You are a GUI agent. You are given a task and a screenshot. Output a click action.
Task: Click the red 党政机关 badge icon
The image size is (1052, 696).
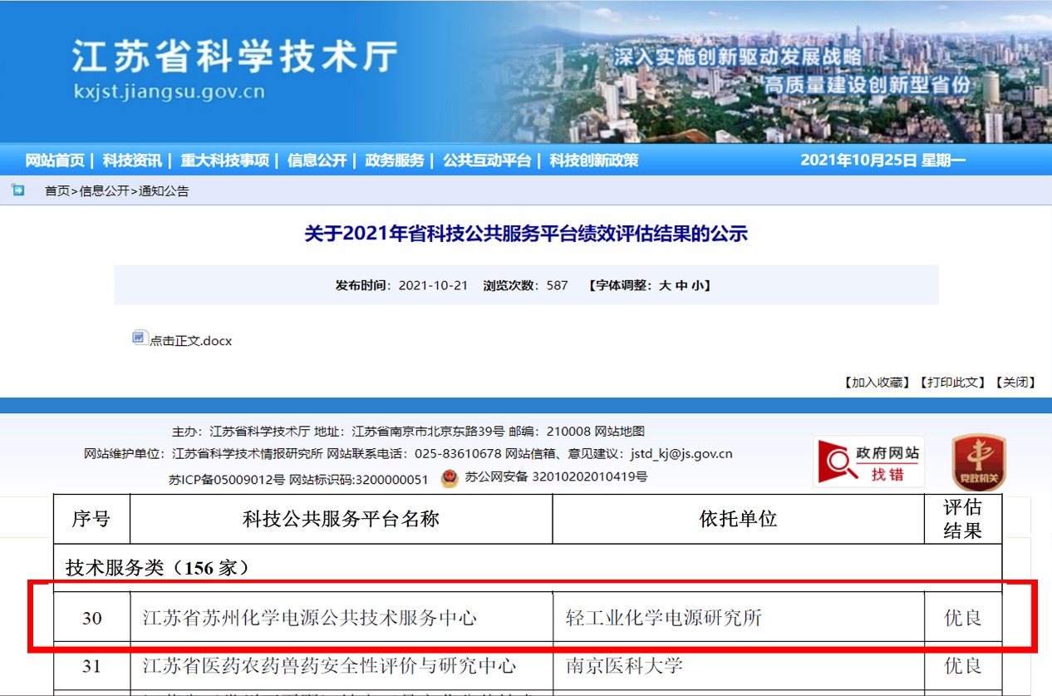tap(978, 462)
